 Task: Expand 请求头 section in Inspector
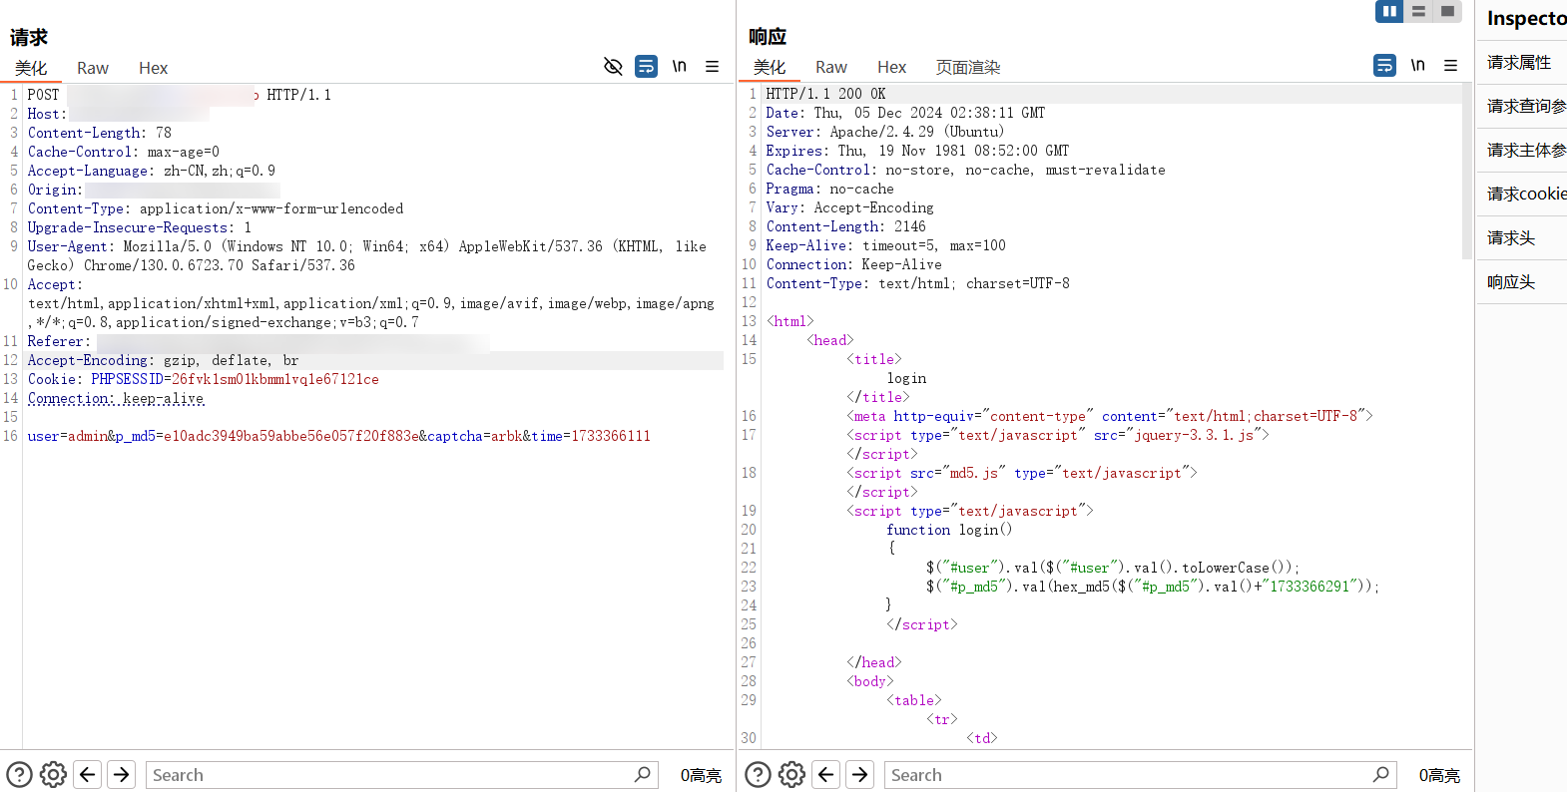[1521, 237]
